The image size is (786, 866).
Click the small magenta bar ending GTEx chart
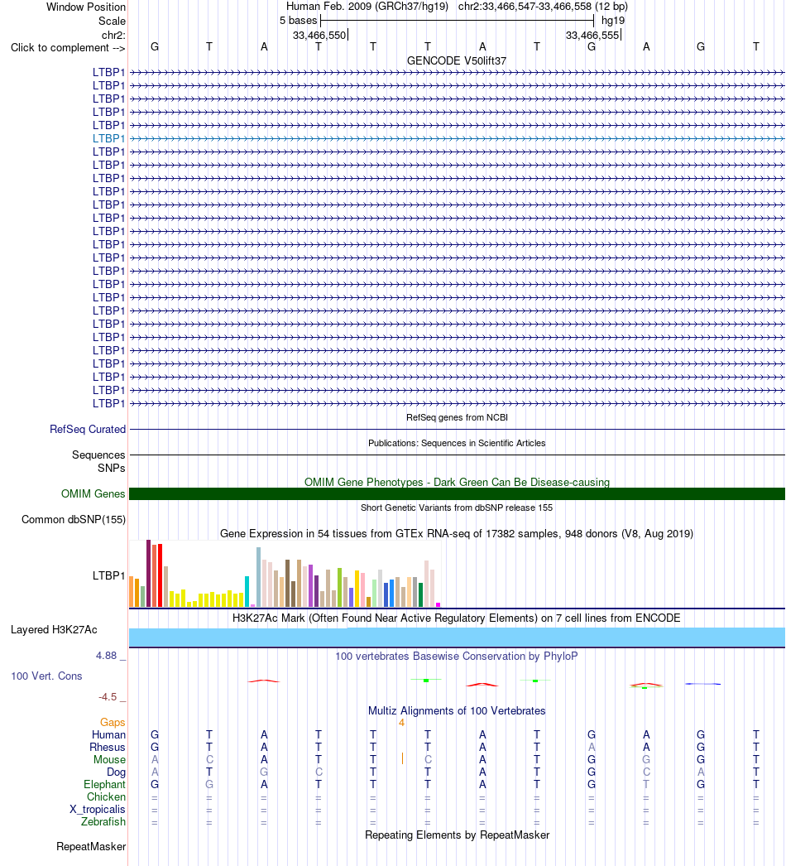click(x=439, y=604)
